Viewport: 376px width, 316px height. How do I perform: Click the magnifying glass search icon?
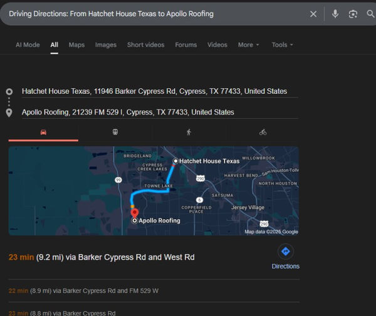click(x=370, y=14)
